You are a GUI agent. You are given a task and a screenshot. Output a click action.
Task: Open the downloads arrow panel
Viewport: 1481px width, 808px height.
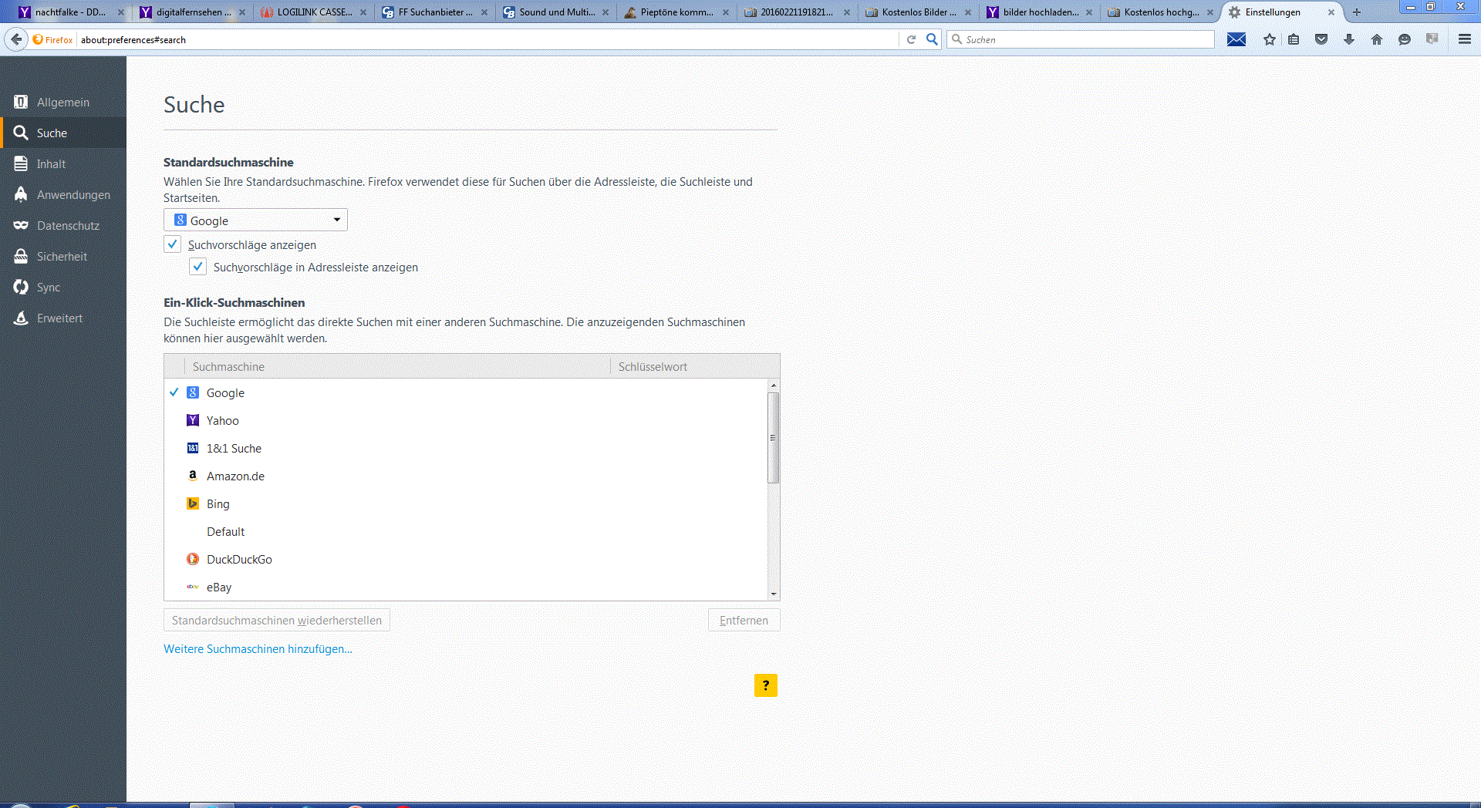[1349, 39]
